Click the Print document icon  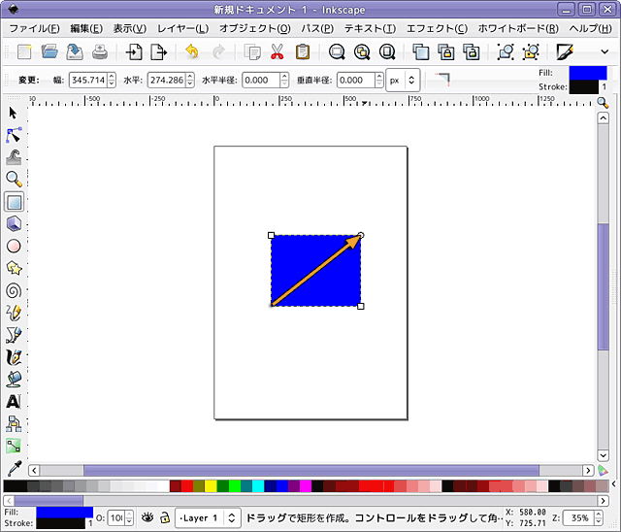point(99,51)
